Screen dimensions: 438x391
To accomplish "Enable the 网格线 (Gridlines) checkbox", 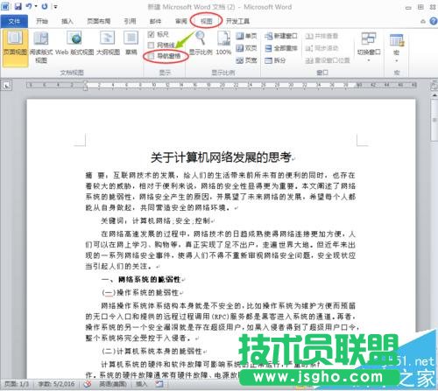I will click(x=151, y=45).
